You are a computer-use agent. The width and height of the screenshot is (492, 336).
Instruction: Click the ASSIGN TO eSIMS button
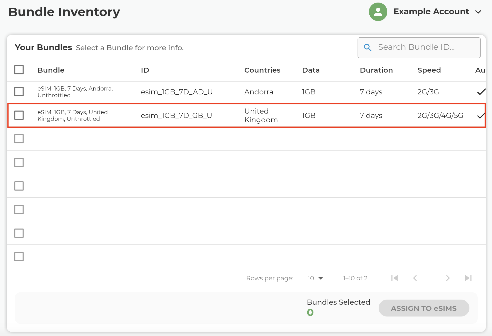[x=424, y=308]
